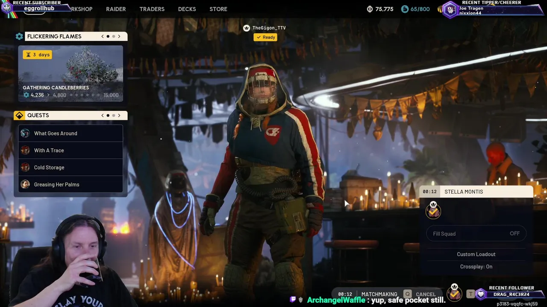Open the Store tab
Screen dimensions: 547x307
218,9
